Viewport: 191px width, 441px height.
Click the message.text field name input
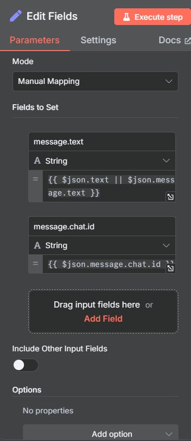coord(102,142)
